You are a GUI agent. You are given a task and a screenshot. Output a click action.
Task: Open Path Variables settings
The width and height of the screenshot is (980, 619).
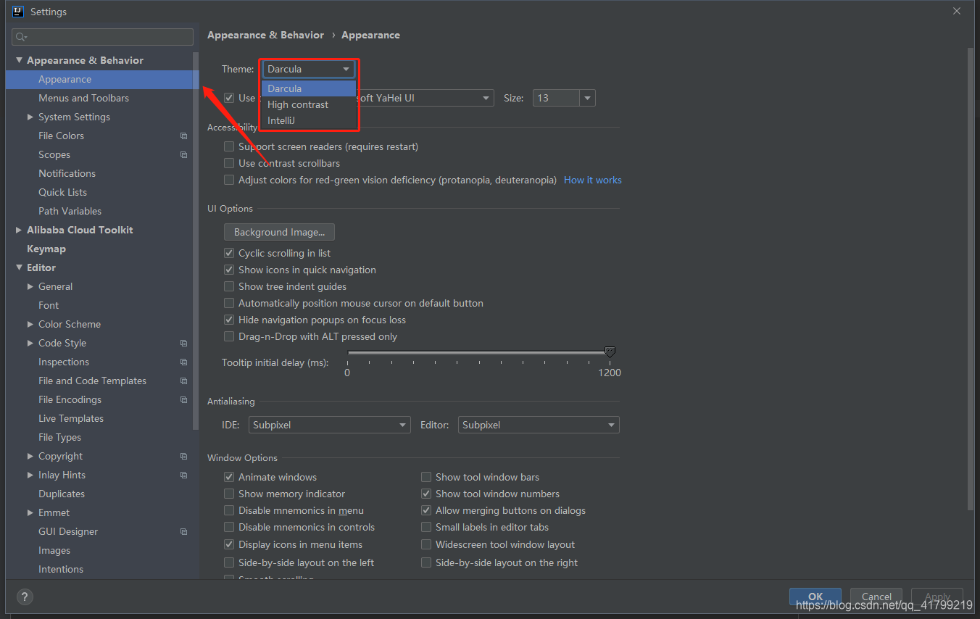click(x=70, y=211)
